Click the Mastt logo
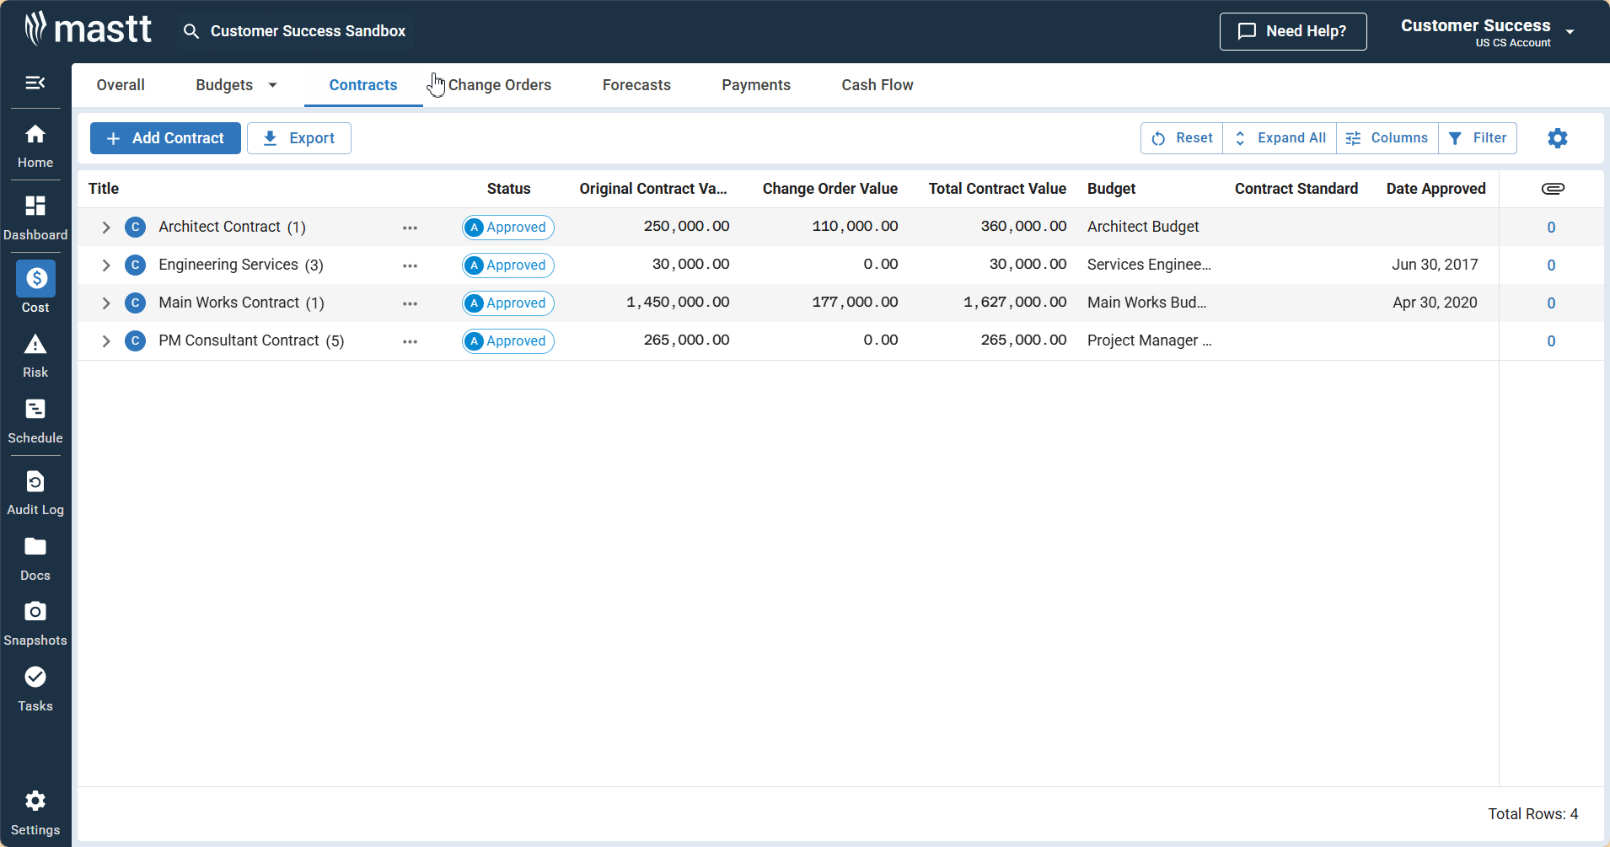Screen dimensions: 1610x847 [88, 29]
